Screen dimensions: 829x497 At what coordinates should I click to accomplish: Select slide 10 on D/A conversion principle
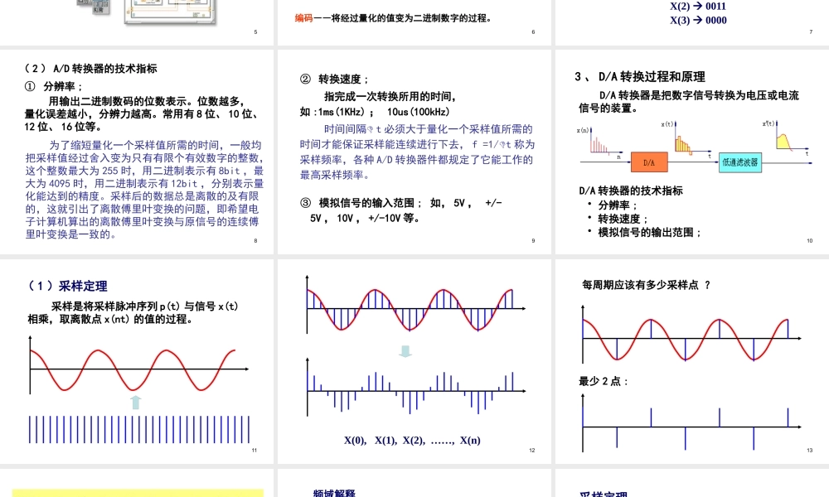pos(692,152)
